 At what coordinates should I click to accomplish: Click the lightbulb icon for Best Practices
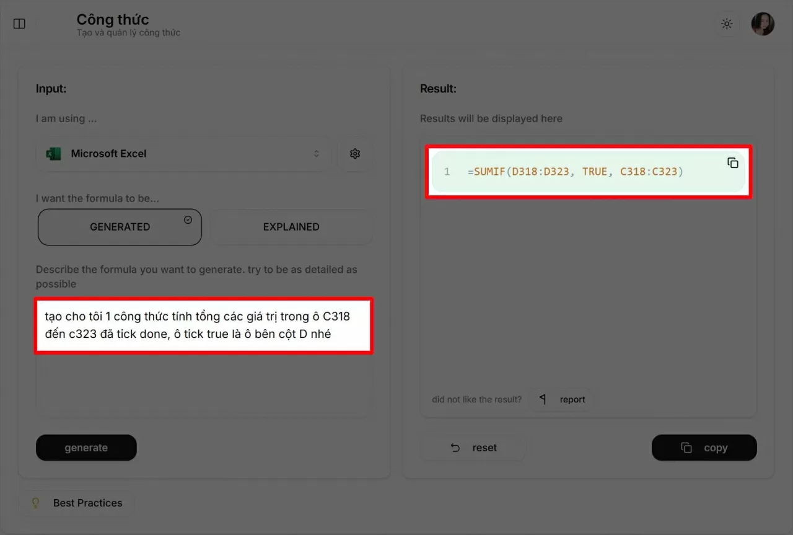tap(36, 503)
